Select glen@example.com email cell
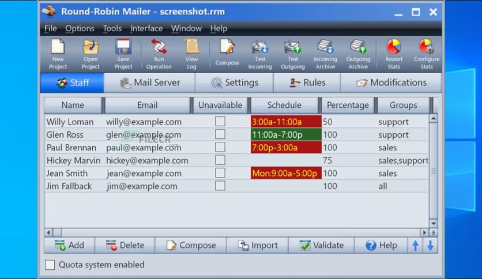The height and width of the screenshot is (279, 482). point(144,134)
